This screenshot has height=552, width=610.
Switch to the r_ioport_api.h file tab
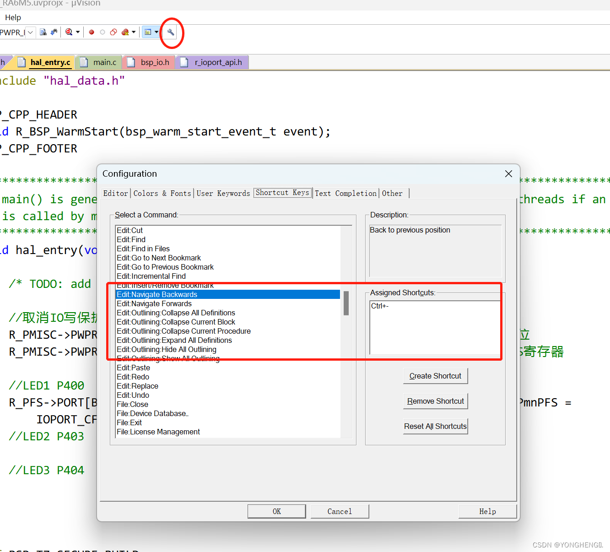pyautogui.click(x=212, y=62)
